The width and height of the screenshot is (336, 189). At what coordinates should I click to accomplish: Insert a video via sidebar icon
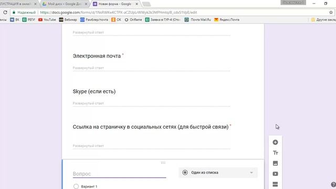275,174
